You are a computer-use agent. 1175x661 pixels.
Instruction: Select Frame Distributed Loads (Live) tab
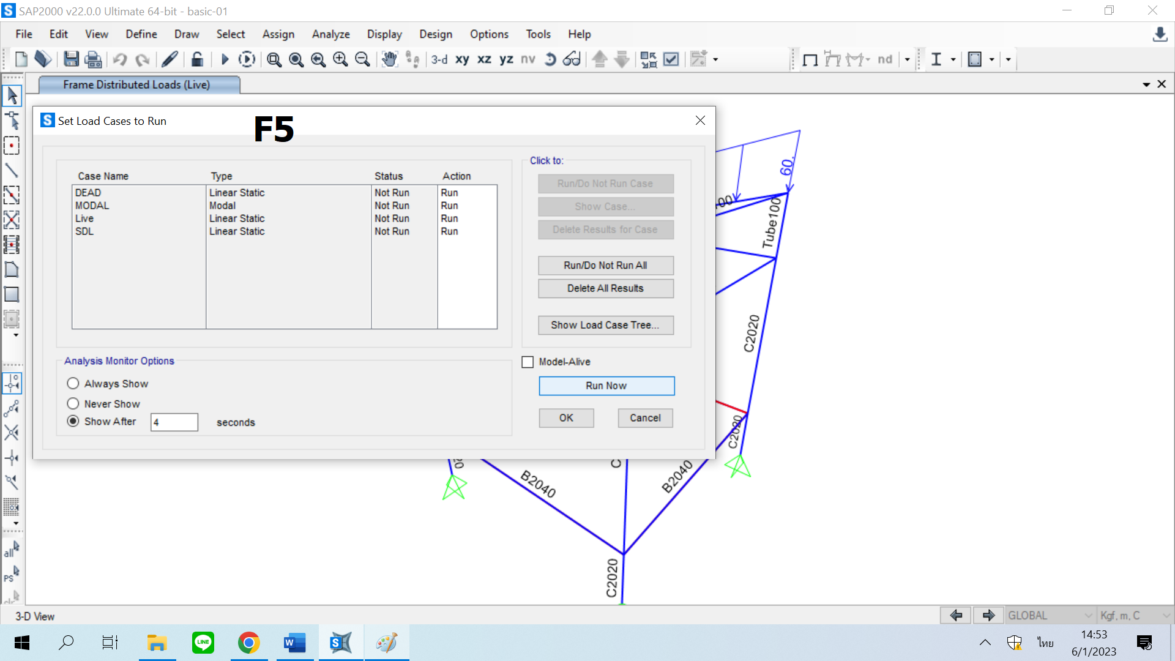tap(137, 84)
